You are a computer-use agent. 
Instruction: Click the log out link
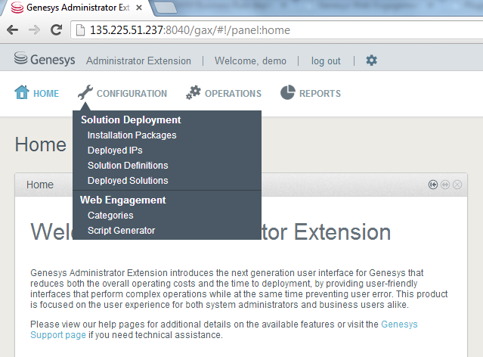(x=326, y=61)
